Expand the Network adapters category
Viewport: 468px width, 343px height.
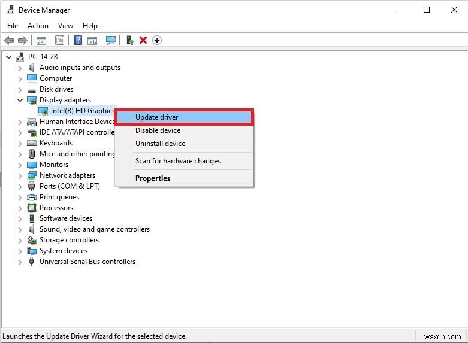(x=20, y=175)
